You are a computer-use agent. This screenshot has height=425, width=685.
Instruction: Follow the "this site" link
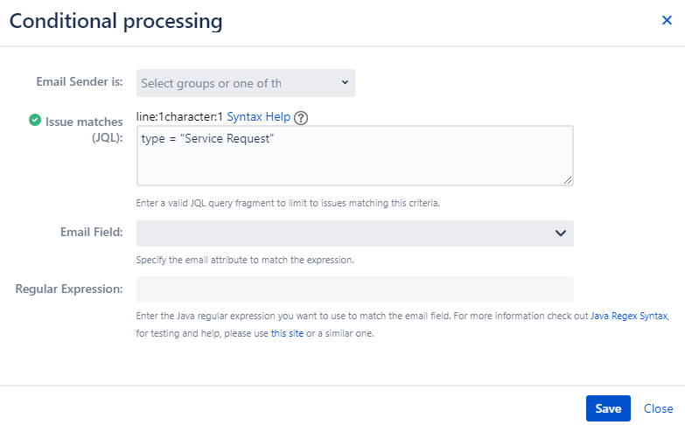[x=287, y=333]
